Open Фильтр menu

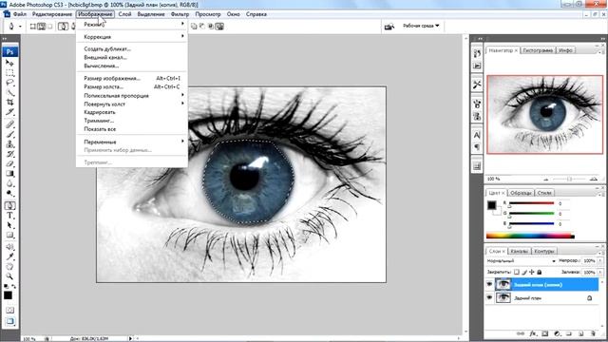click(x=180, y=14)
